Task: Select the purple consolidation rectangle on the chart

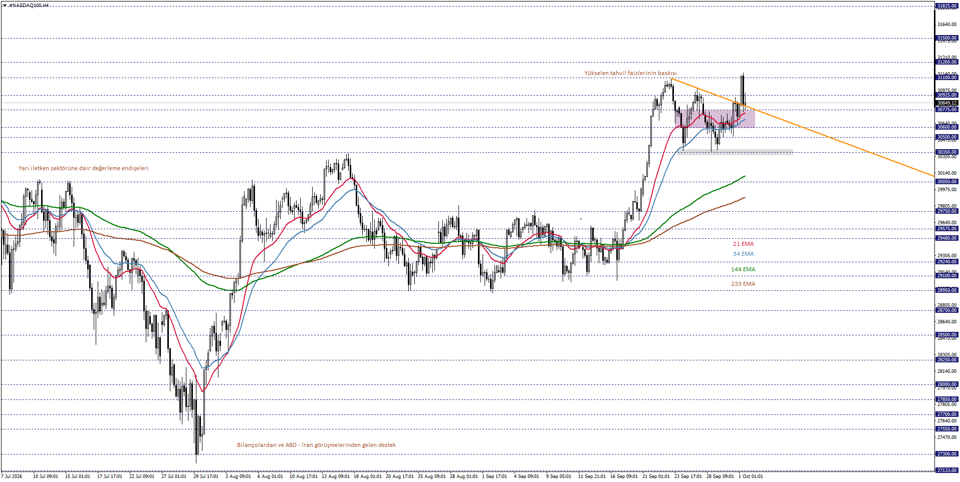Action: coord(715,119)
